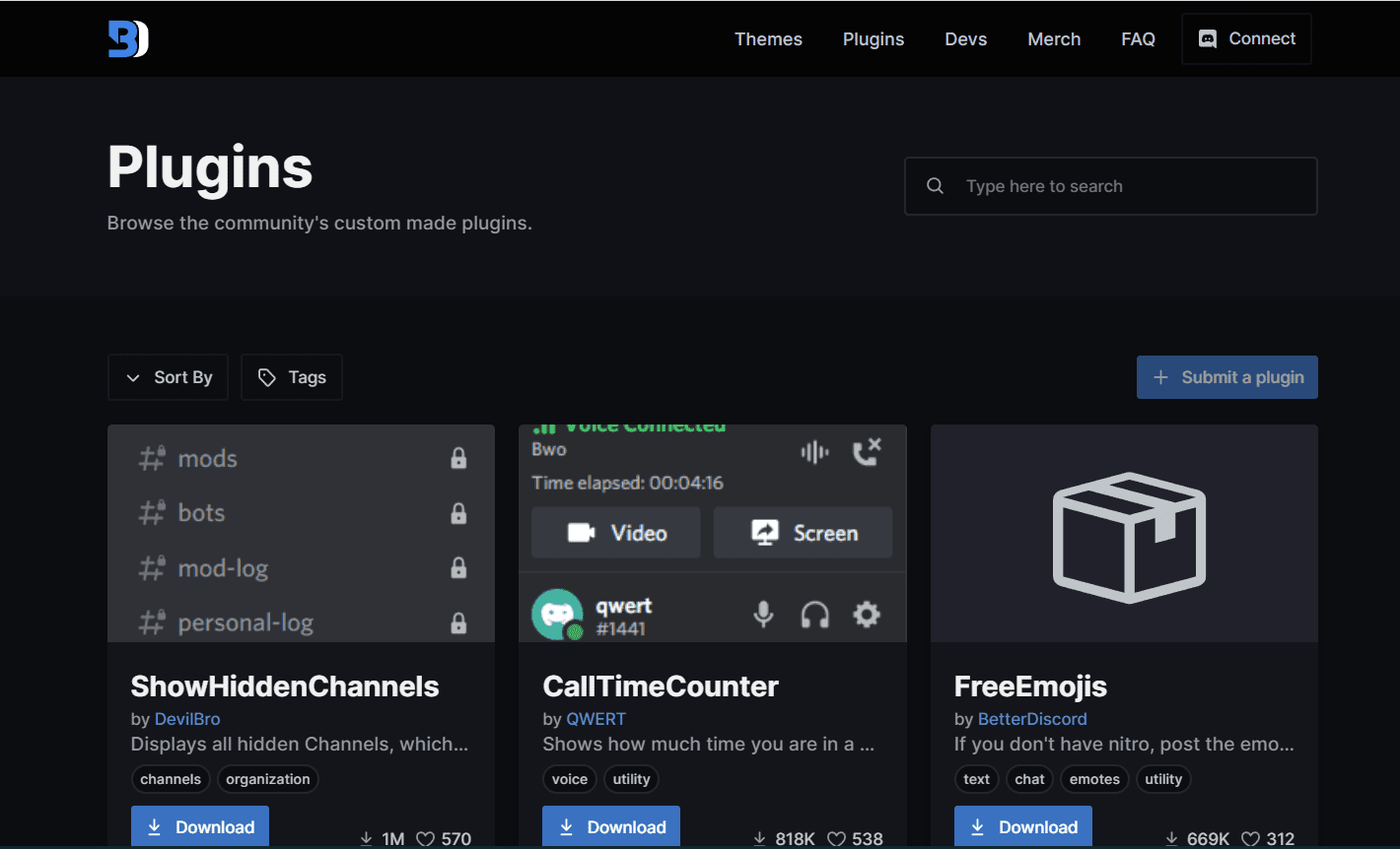The image size is (1400, 849).
Task: Open the FAQ navigation link
Action: pyautogui.click(x=1138, y=38)
